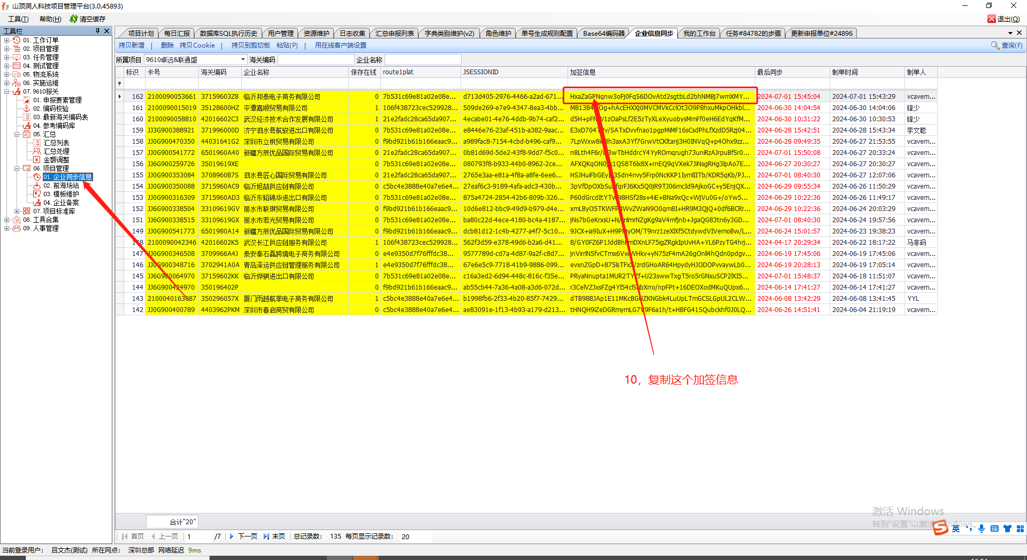This screenshot has width=1027, height=560.
Task: Click 用在线客户端设置 link
Action: click(x=340, y=45)
